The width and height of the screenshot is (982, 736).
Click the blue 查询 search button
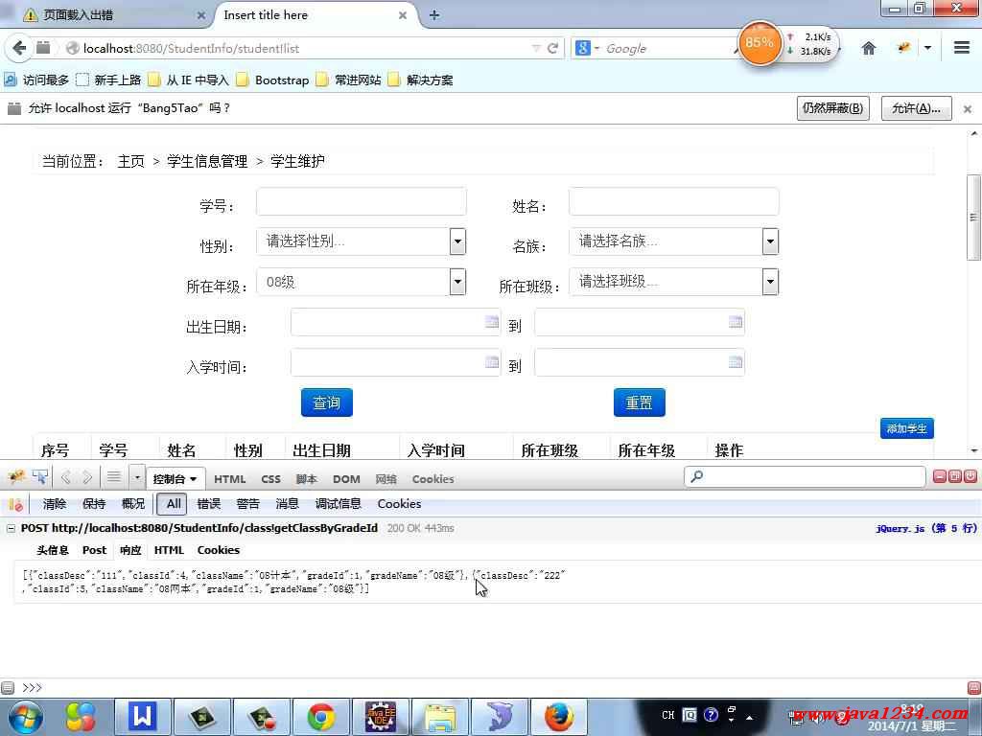[327, 402]
